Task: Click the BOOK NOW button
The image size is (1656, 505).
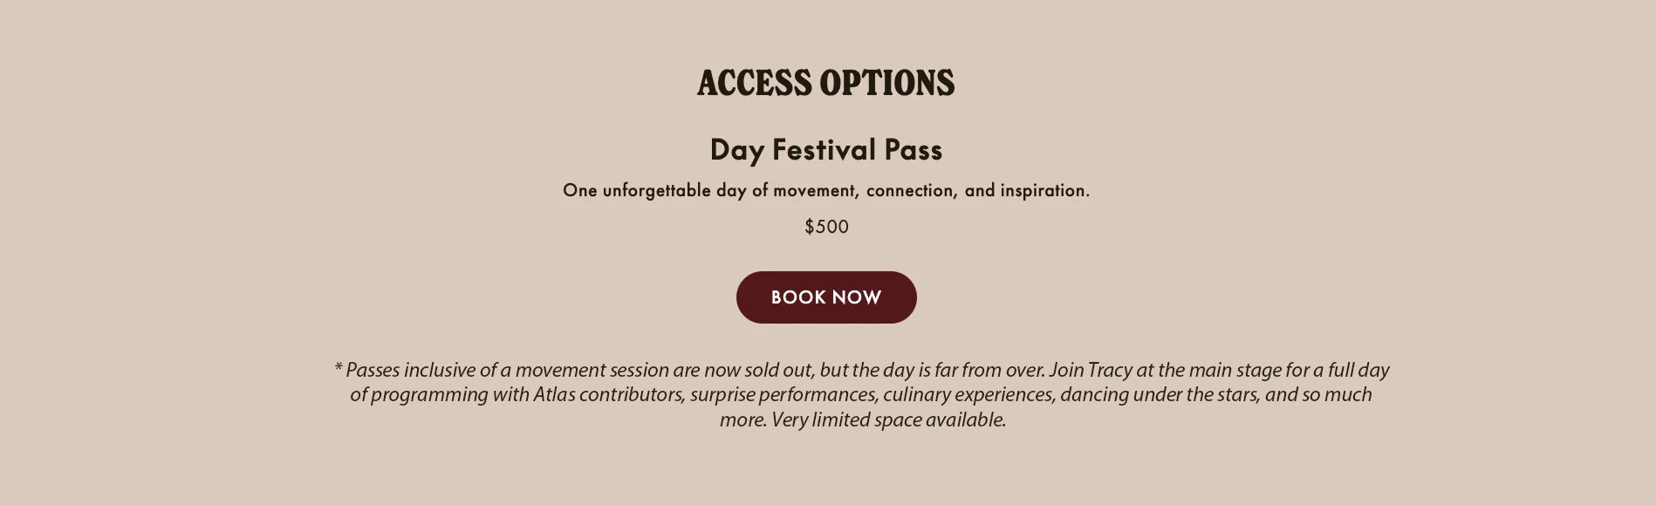Action: pos(826,297)
